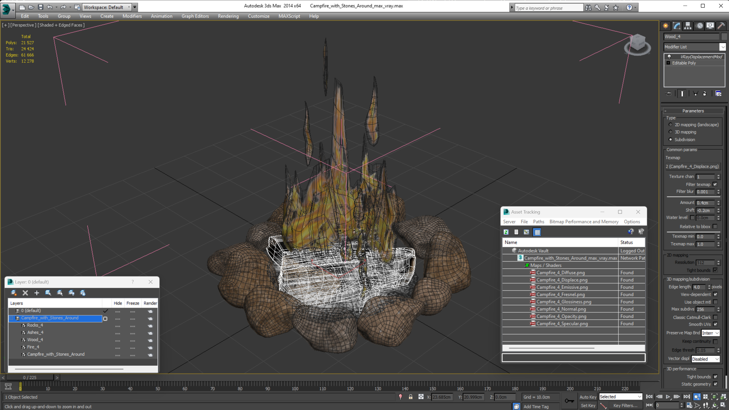Click the Undo arrow icon
The width and height of the screenshot is (729, 410).
click(x=50, y=7)
